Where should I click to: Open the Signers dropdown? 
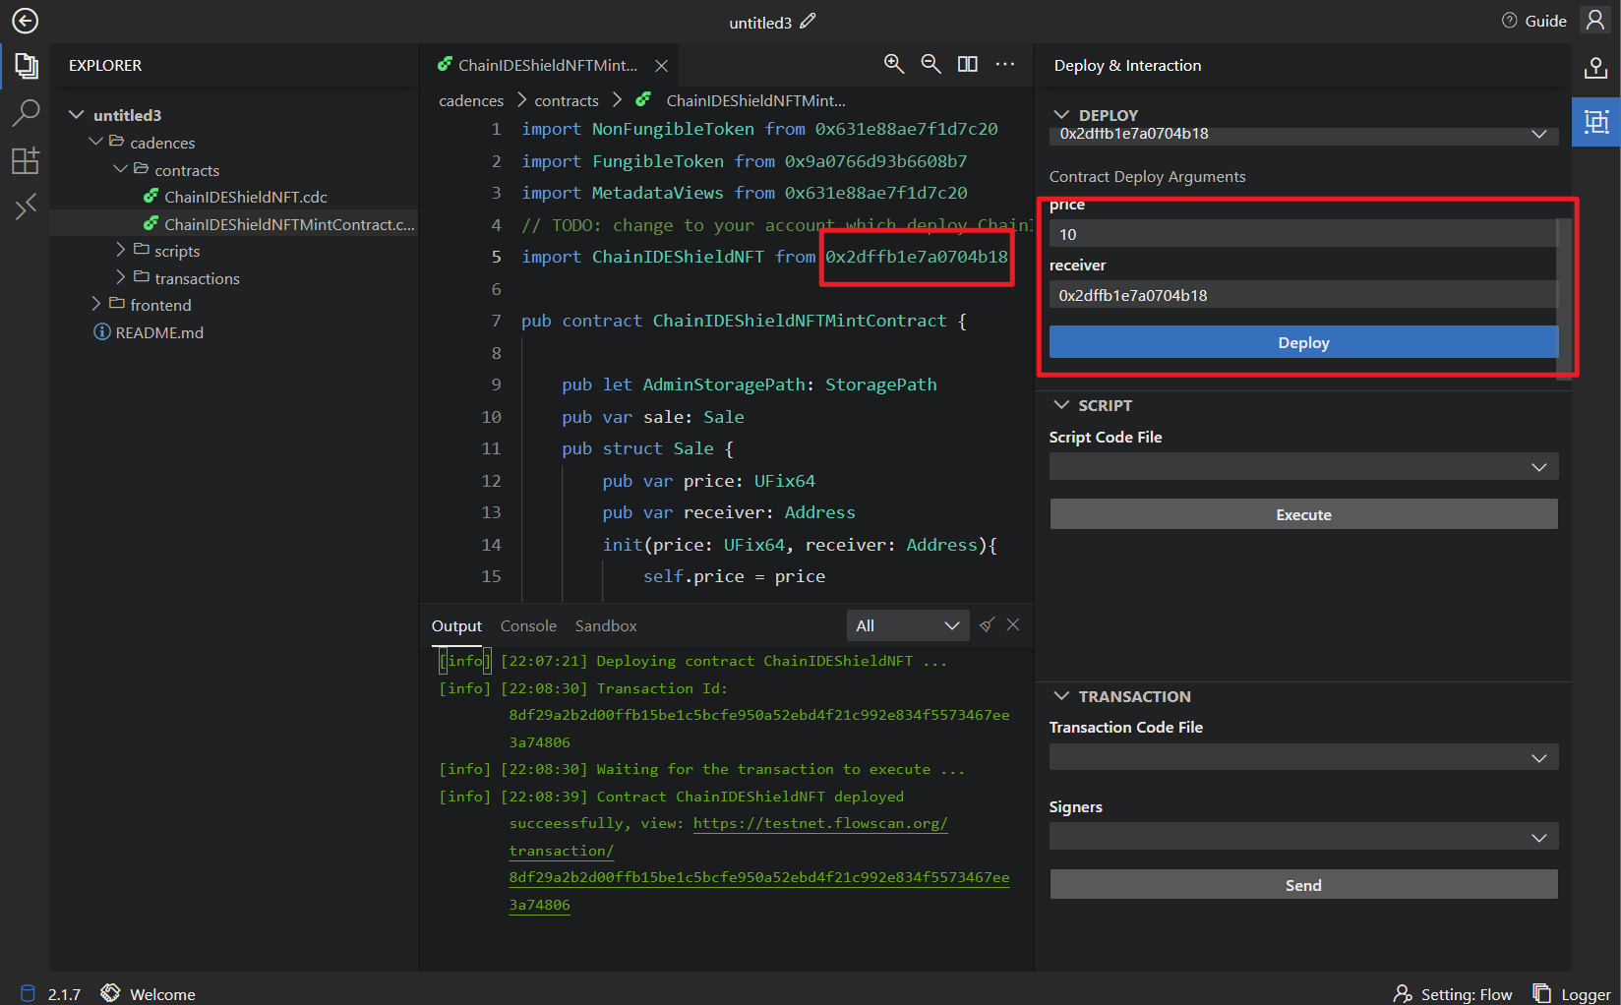coord(1303,837)
